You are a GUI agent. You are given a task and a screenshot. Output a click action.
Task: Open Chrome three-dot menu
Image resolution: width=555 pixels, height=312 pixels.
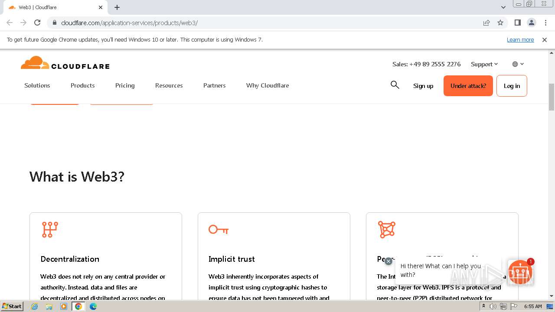click(x=545, y=23)
